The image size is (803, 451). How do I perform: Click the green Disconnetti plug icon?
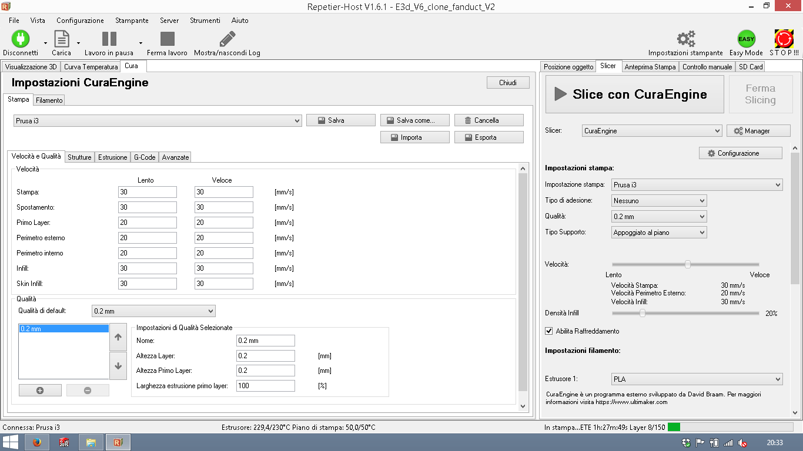pyautogui.click(x=21, y=39)
